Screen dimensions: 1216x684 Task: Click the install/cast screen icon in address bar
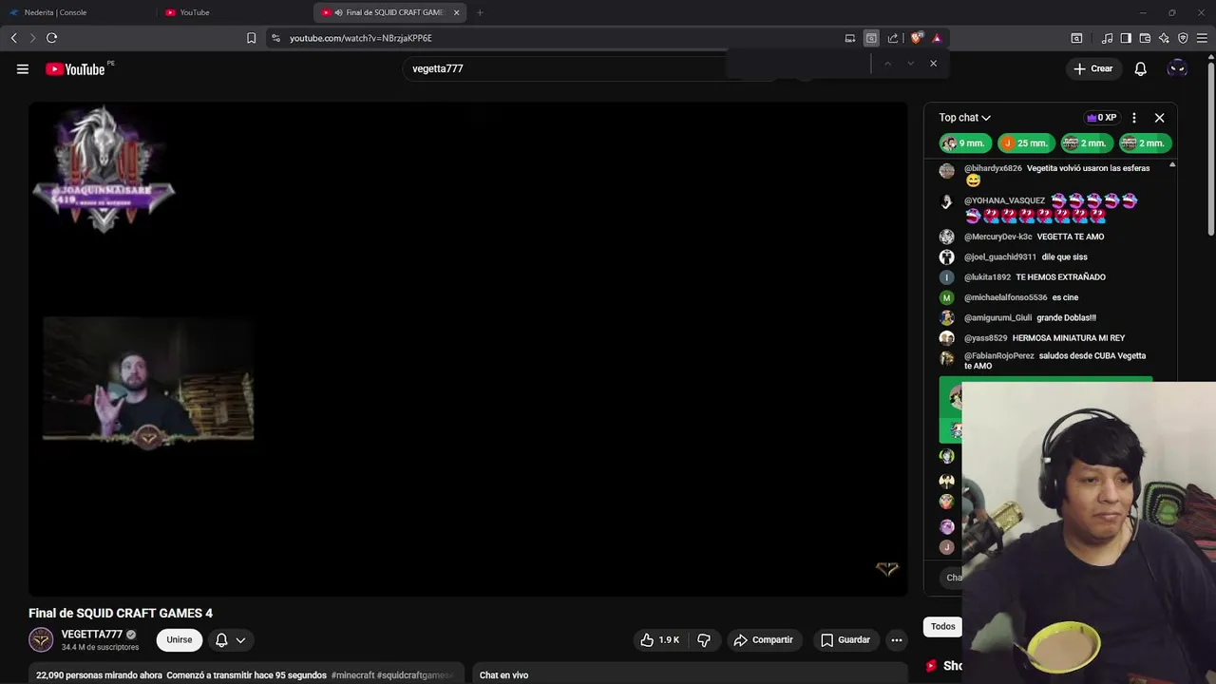pyautogui.click(x=850, y=38)
